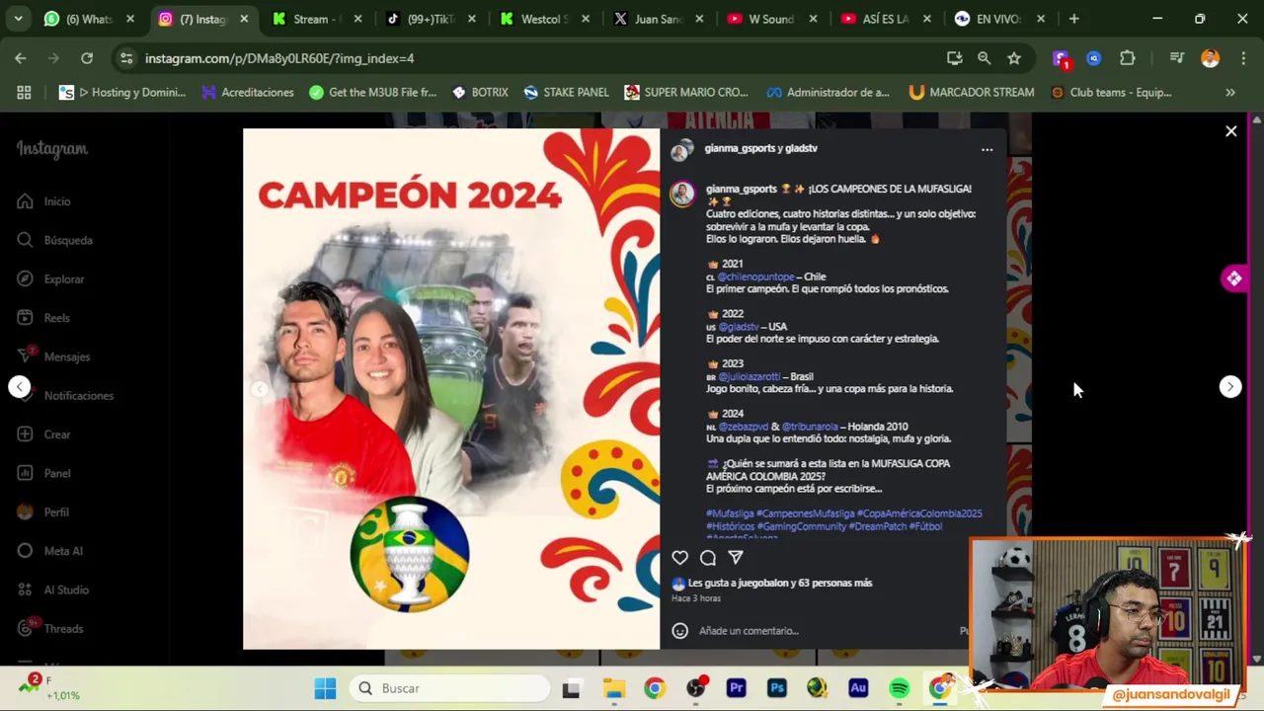
Task: Open the @juliolazarotti mention
Action: [x=749, y=376]
